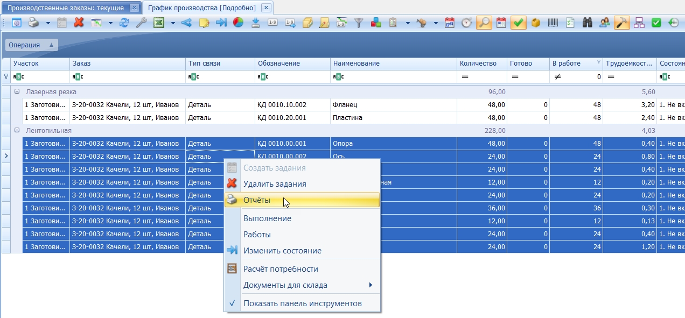This screenshot has height=318, width=685.
Task: Click the blue refresh arrows toolbar icon
Action: pos(124,23)
